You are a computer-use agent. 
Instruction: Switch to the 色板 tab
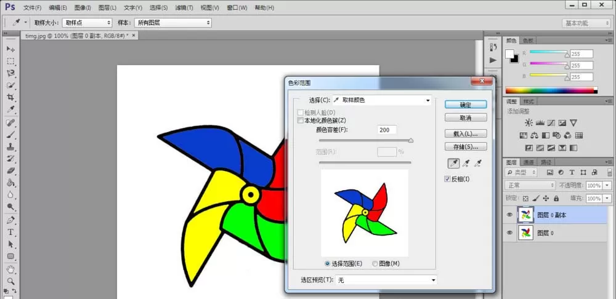pos(528,41)
